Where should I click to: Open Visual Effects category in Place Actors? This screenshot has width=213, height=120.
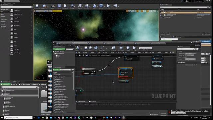(x=4, y=19)
